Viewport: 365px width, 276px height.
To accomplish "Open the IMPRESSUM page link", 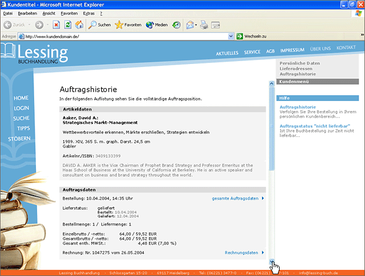I will point(292,50).
